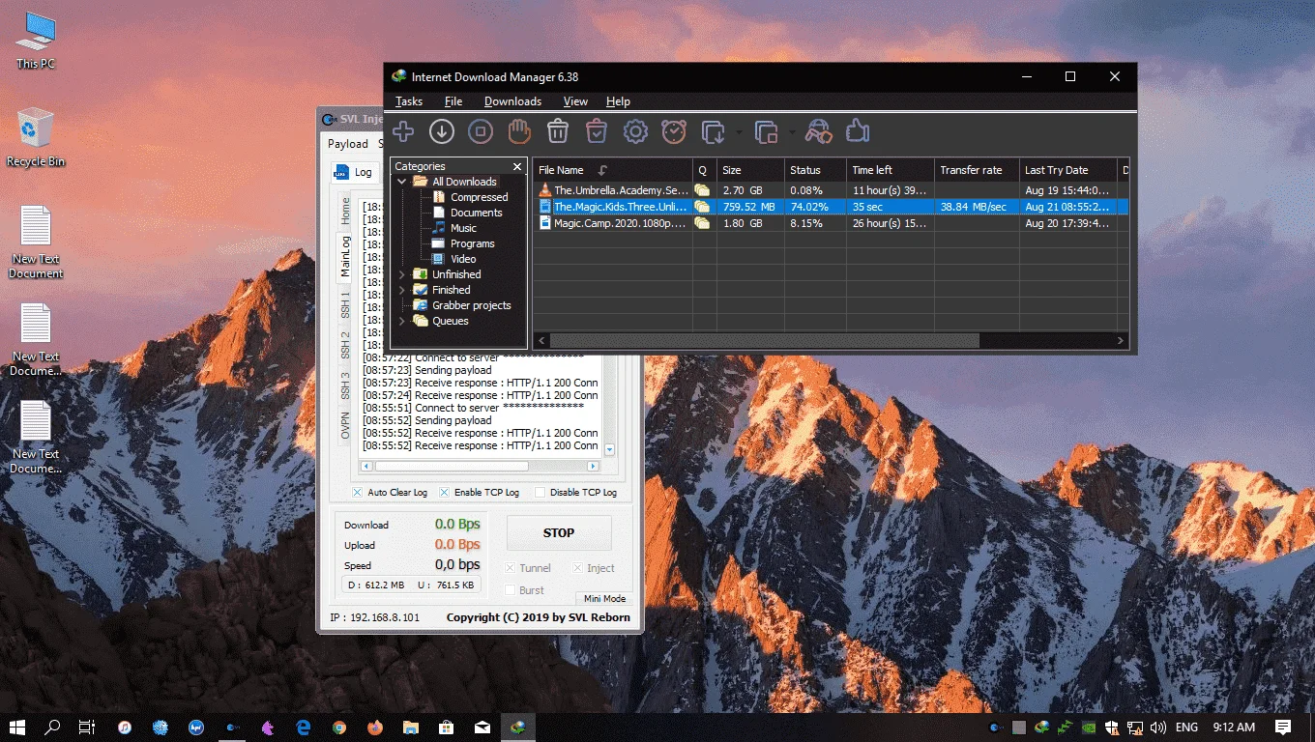Toggle the Auto Clear Log checkbox

(357, 493)
